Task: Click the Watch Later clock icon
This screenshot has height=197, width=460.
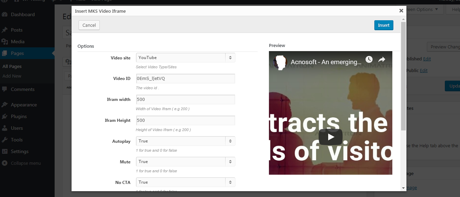Action: (x=369, y=59)
